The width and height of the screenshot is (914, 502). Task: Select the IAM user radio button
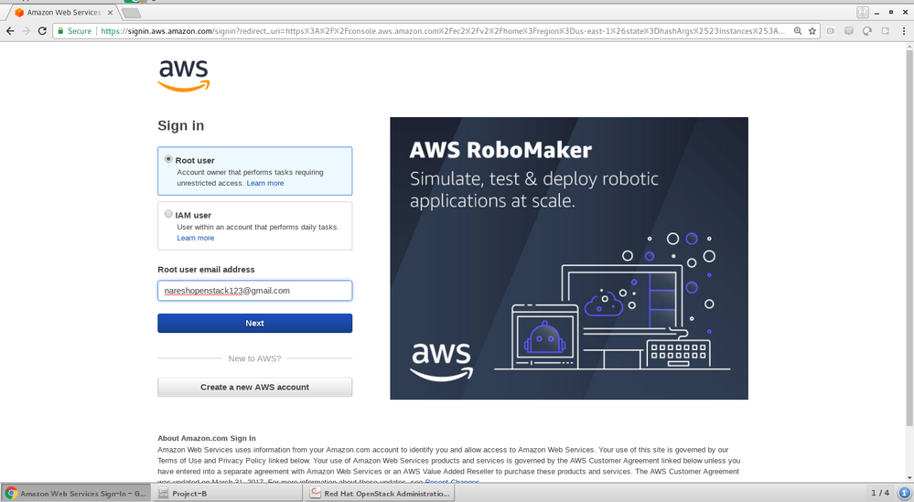coord(168,214)
